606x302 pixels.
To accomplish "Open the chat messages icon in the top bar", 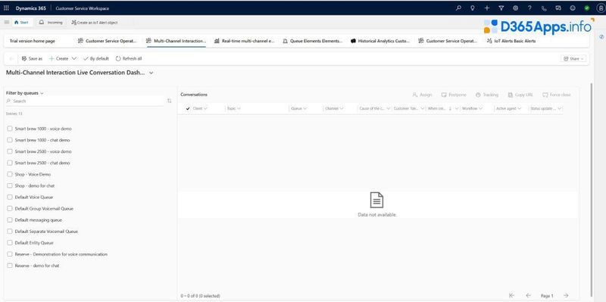I will click(x=558, y=8).
